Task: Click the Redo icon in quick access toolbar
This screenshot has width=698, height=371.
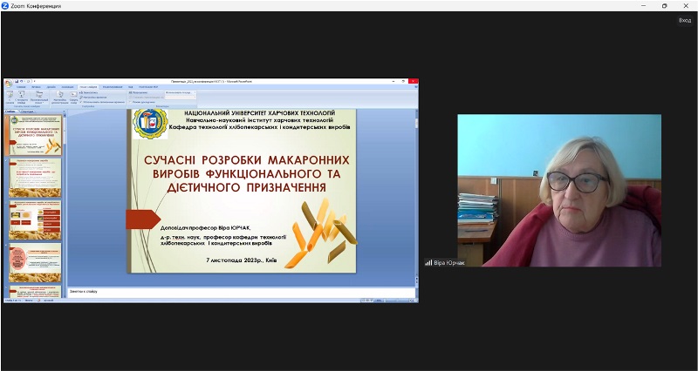Action: [28, 81]
